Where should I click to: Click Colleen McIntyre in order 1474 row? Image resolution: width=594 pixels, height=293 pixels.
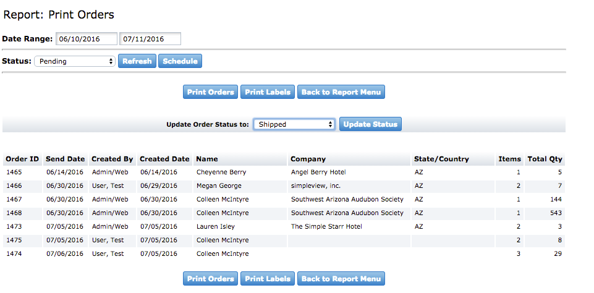tap(223, 254)
